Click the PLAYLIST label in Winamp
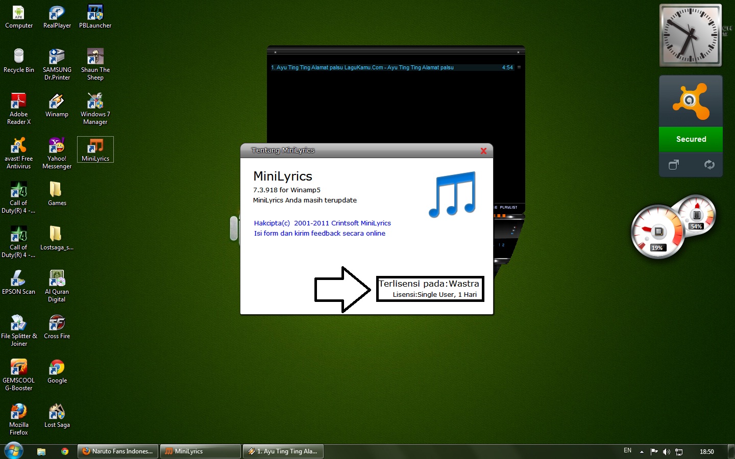This screenshot has width=735, height=459. pyautogui.click(x=508, y=207)
